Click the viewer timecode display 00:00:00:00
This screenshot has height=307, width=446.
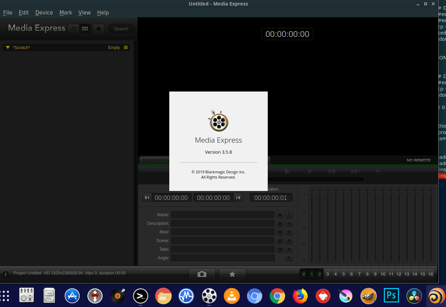tap(287, 34)
